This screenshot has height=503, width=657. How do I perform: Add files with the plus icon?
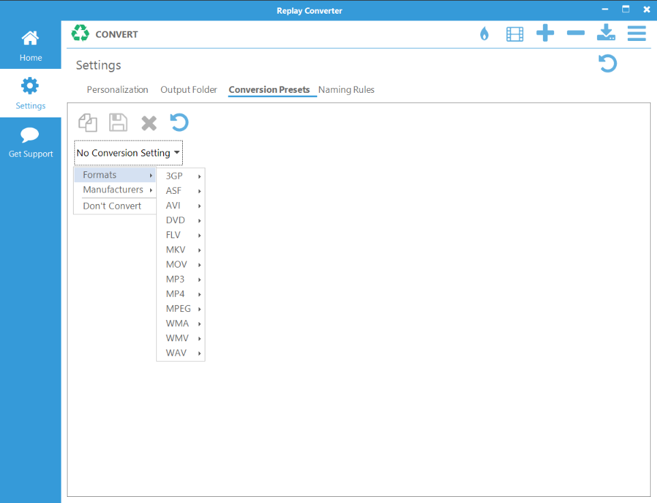[545, 33]
